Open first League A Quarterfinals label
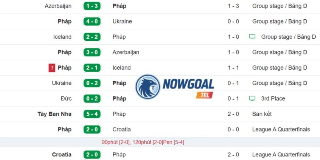 pos(281,129)
